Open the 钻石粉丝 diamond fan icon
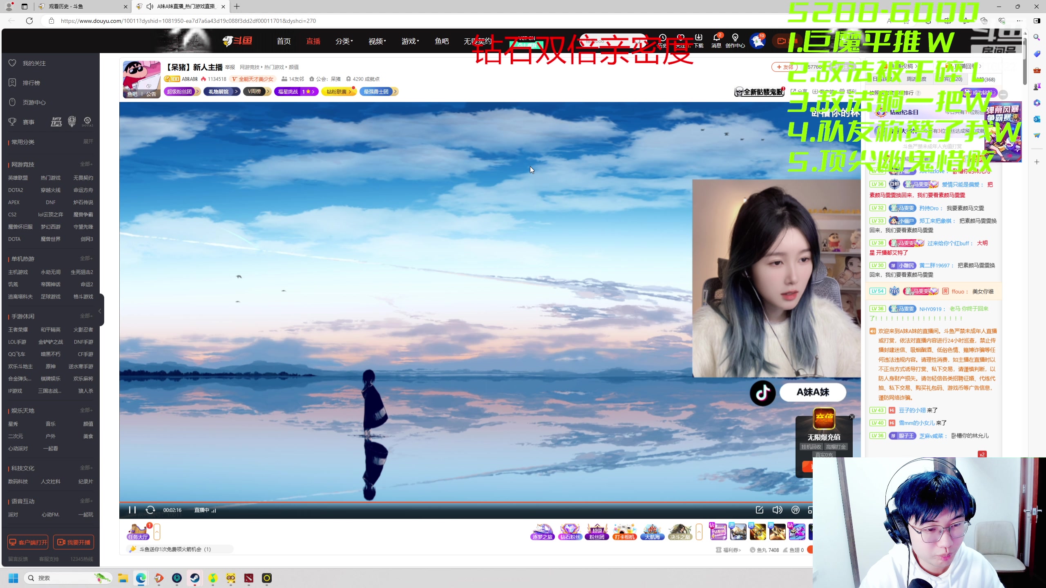This screenshot has width=1046, height=588. [570, 532]
